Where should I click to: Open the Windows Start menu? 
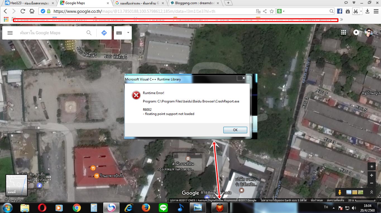[x=8, y=208]
